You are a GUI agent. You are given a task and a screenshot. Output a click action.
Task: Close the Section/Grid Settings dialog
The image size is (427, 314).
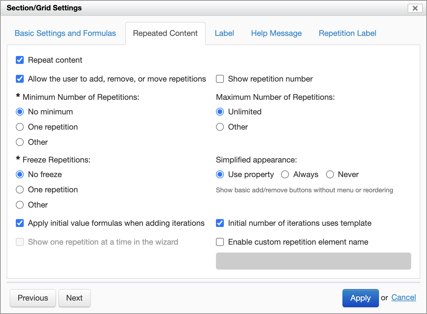(415, 8)
